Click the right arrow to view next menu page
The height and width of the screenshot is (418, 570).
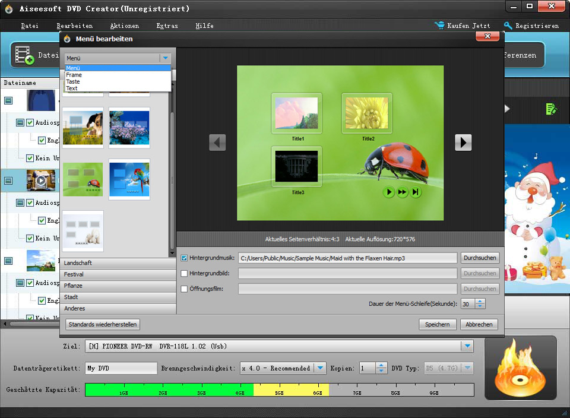[x=463, y=142]
